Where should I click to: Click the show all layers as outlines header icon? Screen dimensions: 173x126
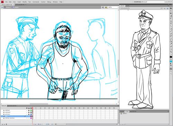point(31,108)
